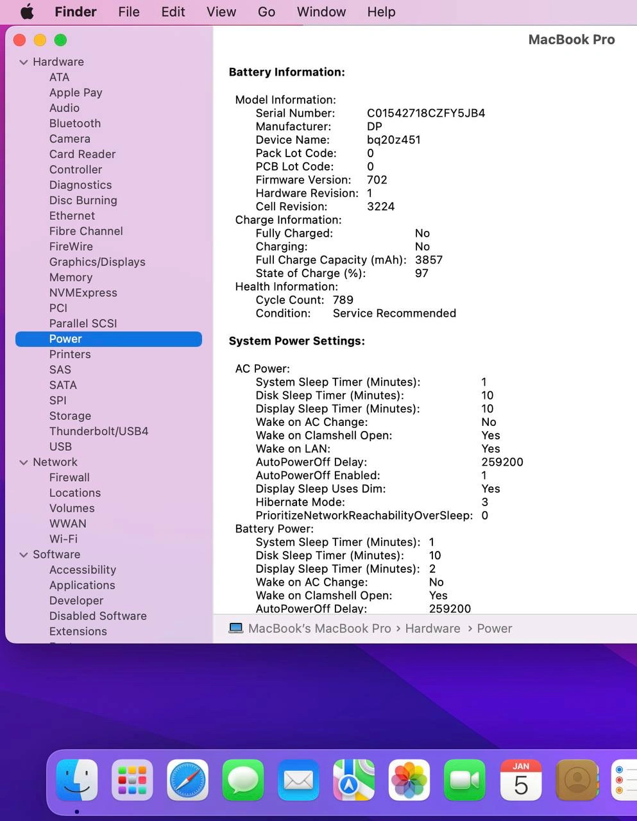Image resolution: width=637 pixels, height=821 pixels.
Task: Select Thunderbolt/USB4 in Hardware list
Action: [99, 431]
